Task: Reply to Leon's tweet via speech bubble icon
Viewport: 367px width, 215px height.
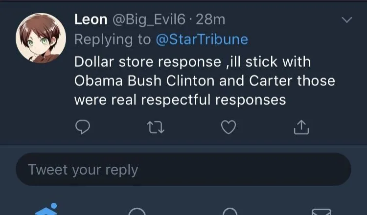Action: click(x=83, y=127)
